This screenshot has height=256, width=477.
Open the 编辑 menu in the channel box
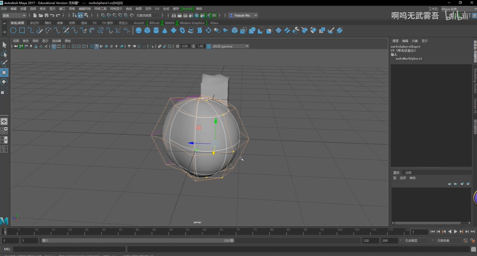(405, 41)
